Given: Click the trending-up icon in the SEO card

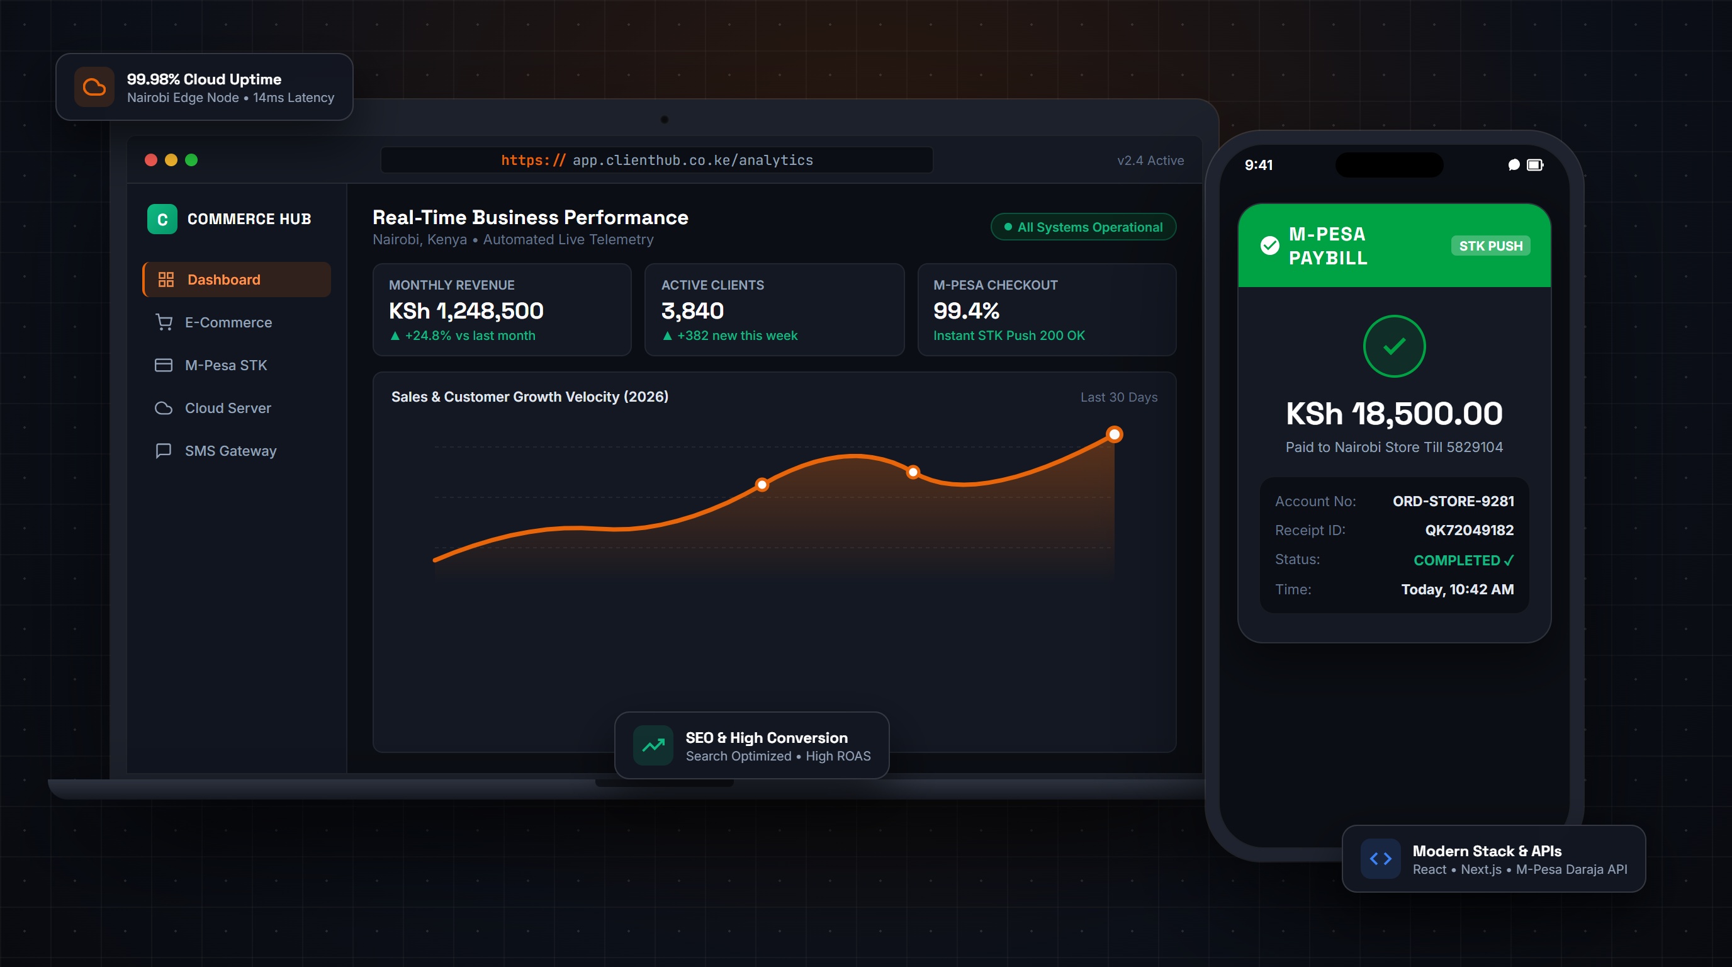Looking at the screenshot, I should (x=653, y=745).
